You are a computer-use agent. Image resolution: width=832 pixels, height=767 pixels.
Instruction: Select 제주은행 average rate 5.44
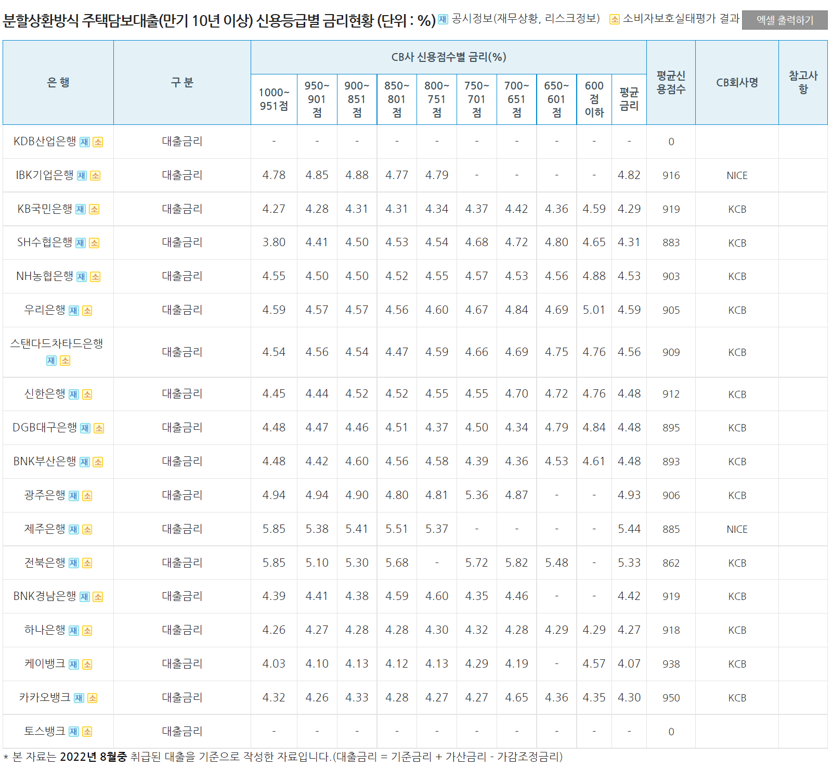(x=629, y=529)
